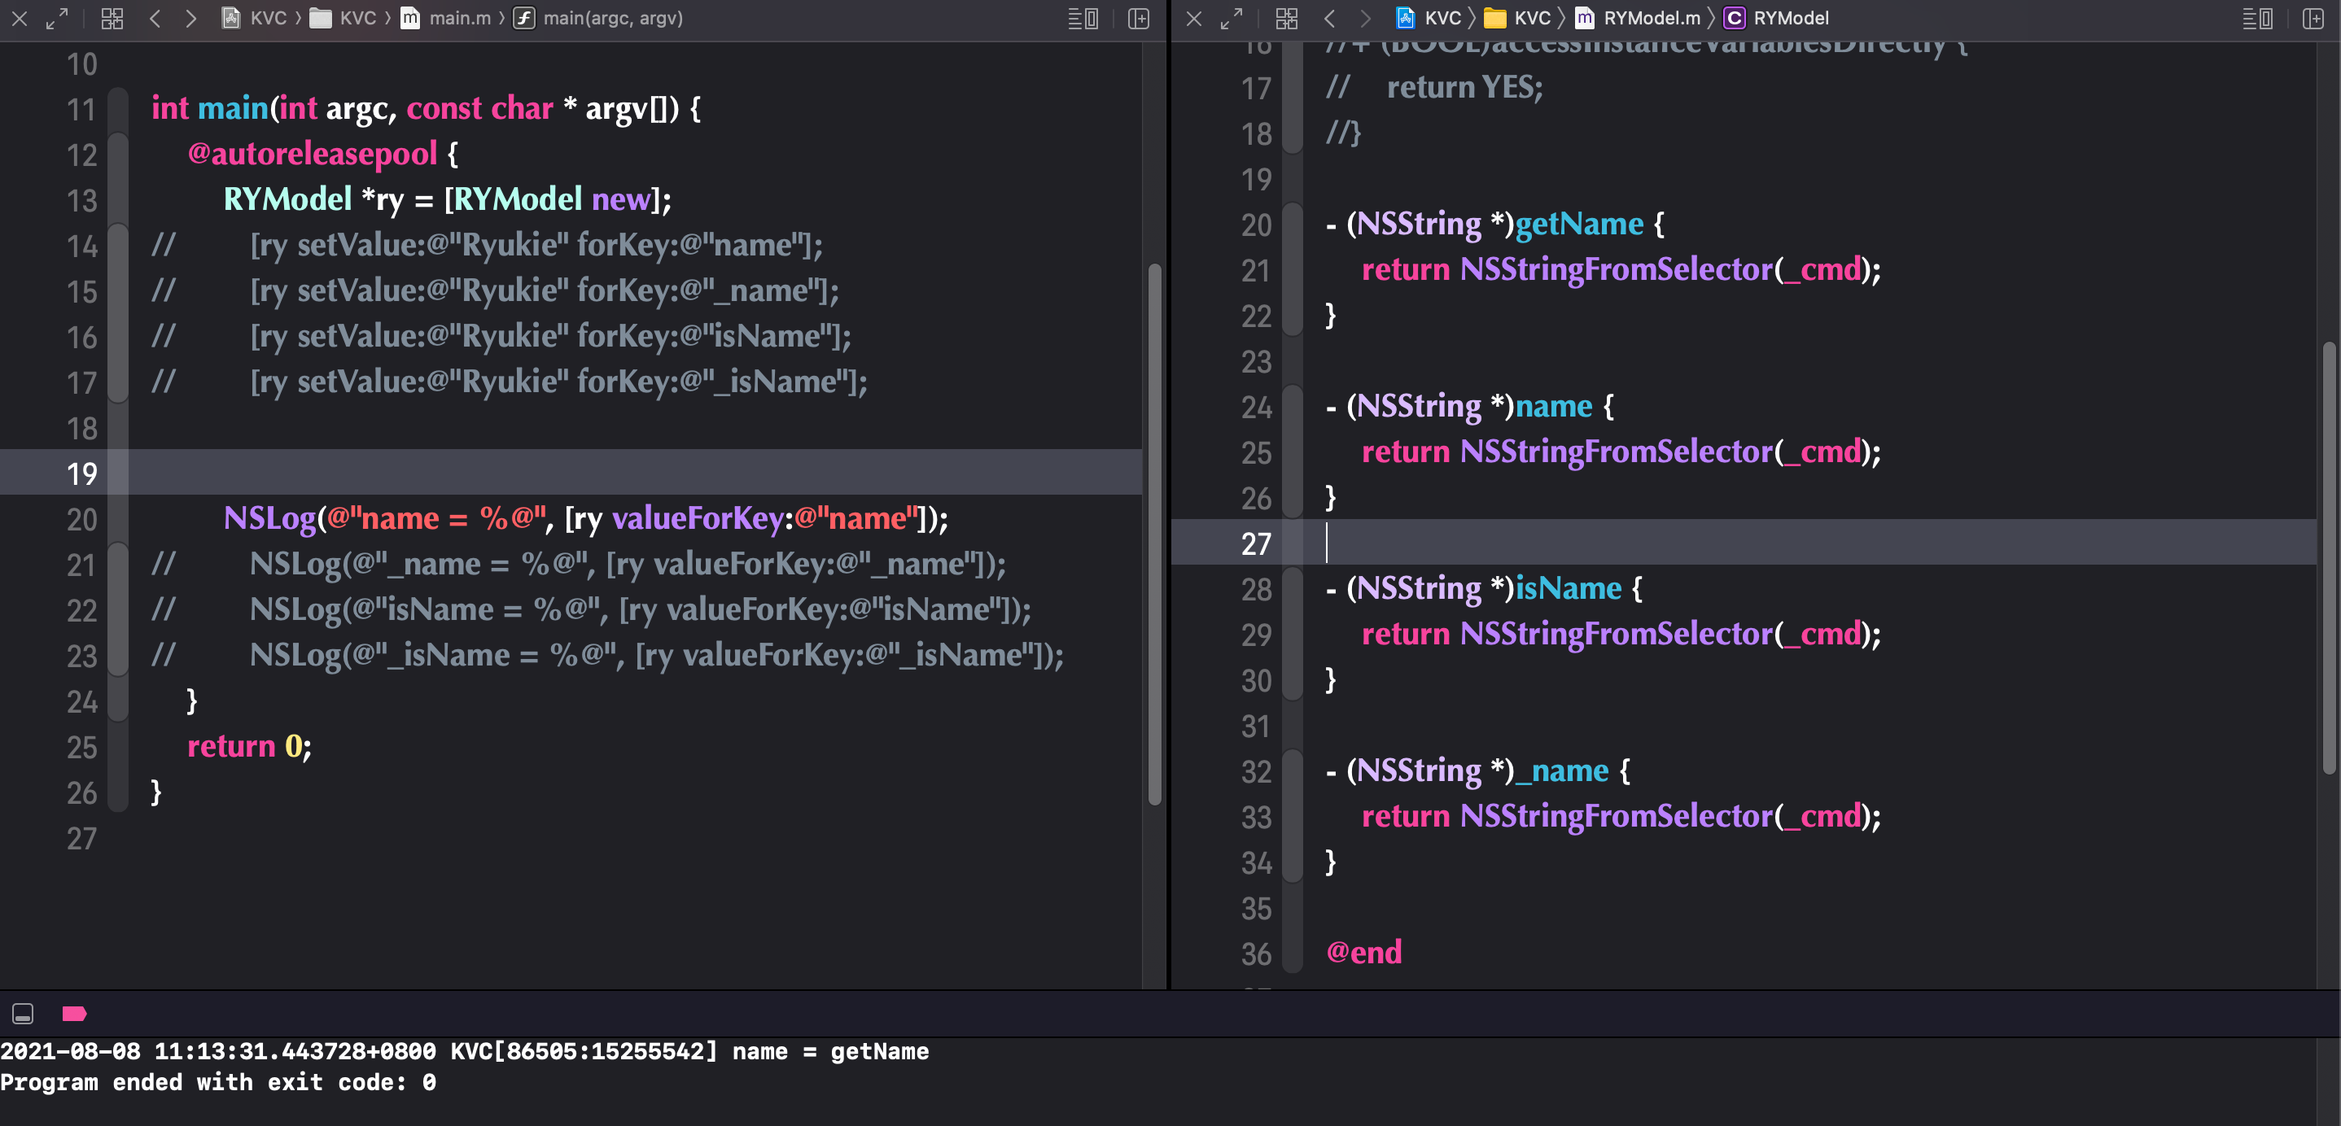Fold main function at line 11 ribbon

[118, 110]
